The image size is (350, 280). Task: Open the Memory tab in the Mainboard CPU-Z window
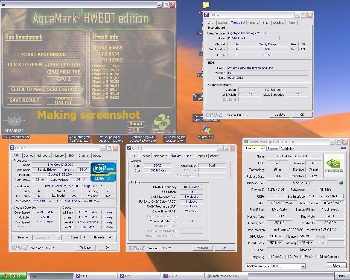(x=253, y=23)
